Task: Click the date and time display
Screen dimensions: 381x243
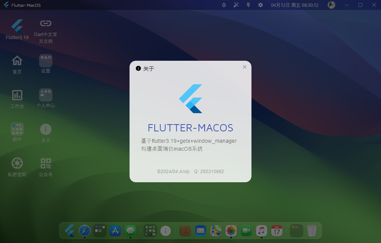Action: (x=295, y=5)
